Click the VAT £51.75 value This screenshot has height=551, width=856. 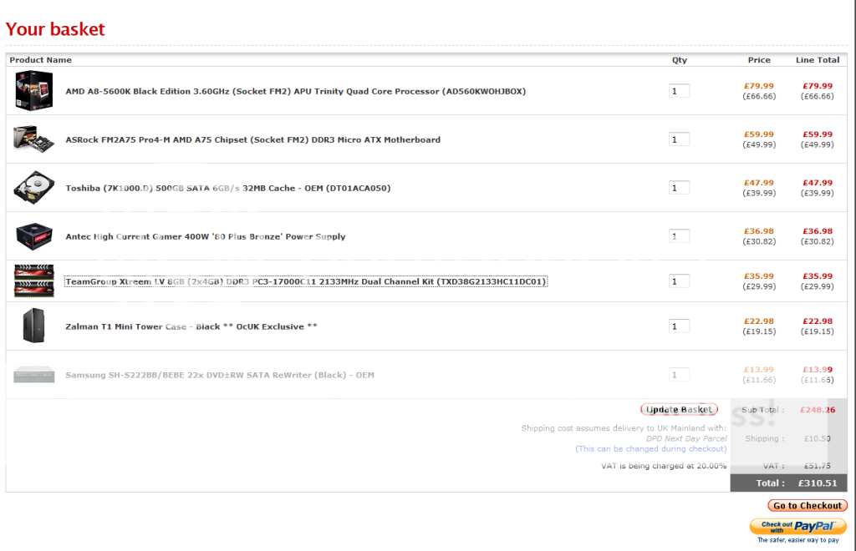coord(818,466)
